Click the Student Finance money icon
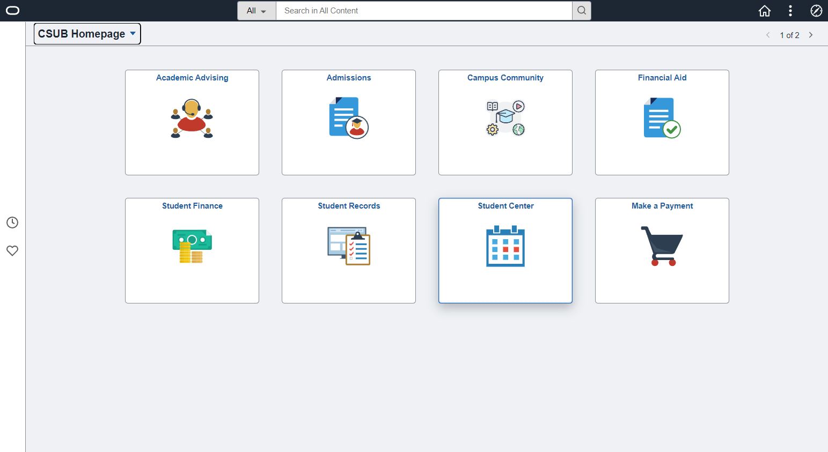The width and height of the screenshot is (828, 452). (x=192, y=246)
